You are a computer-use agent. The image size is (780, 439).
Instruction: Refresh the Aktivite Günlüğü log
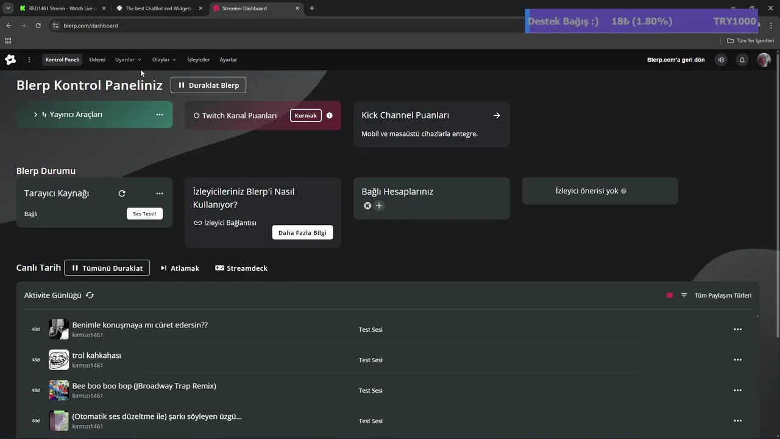pyautogui.click(x=90, y=295)
